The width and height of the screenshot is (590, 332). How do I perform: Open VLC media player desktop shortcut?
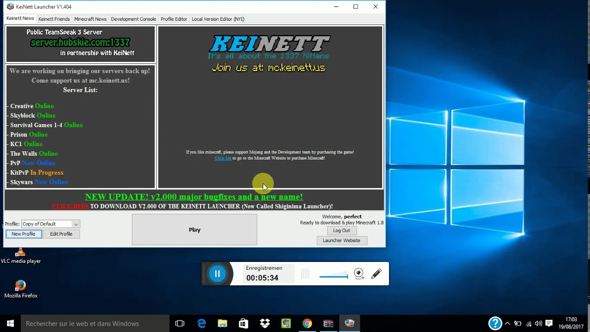tap(20, 256)
